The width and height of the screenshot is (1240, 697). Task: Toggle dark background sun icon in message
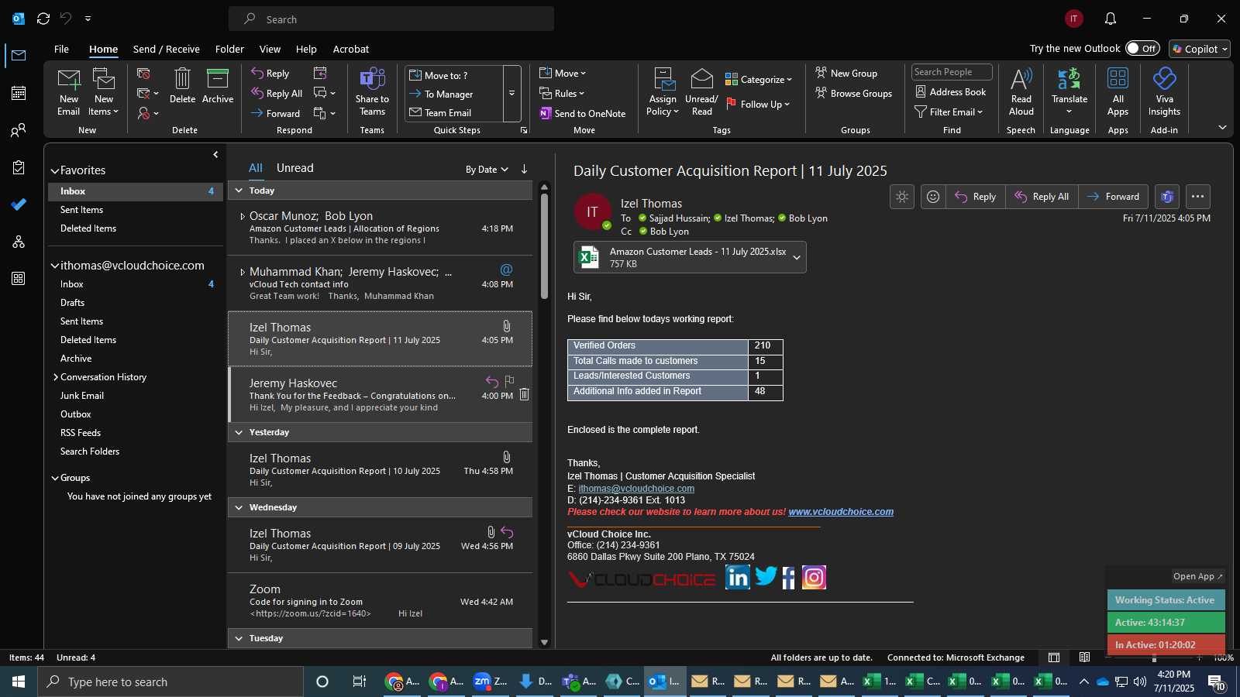tap(902, 197)
